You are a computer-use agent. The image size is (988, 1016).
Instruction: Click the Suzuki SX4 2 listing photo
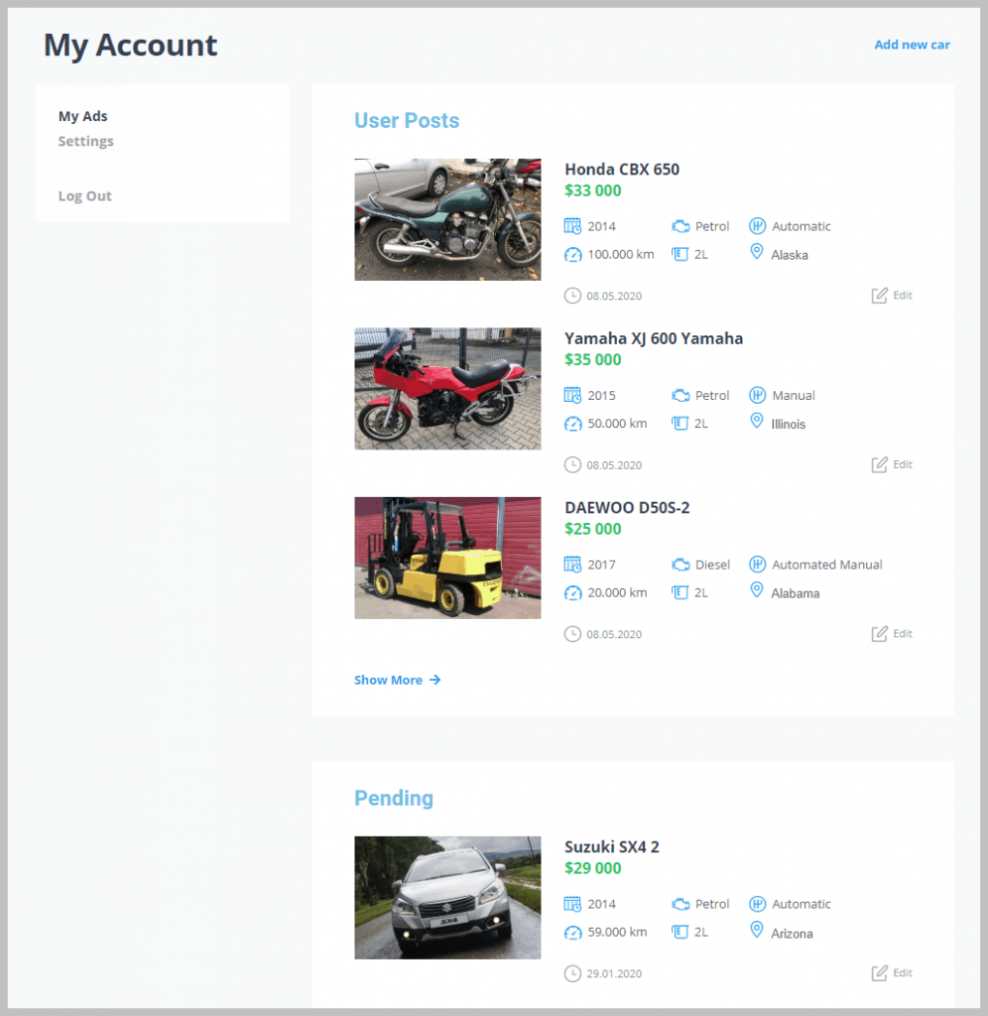coord(446,898)
